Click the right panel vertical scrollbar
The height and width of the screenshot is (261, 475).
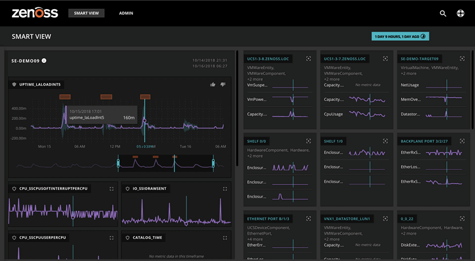point(472,90)
